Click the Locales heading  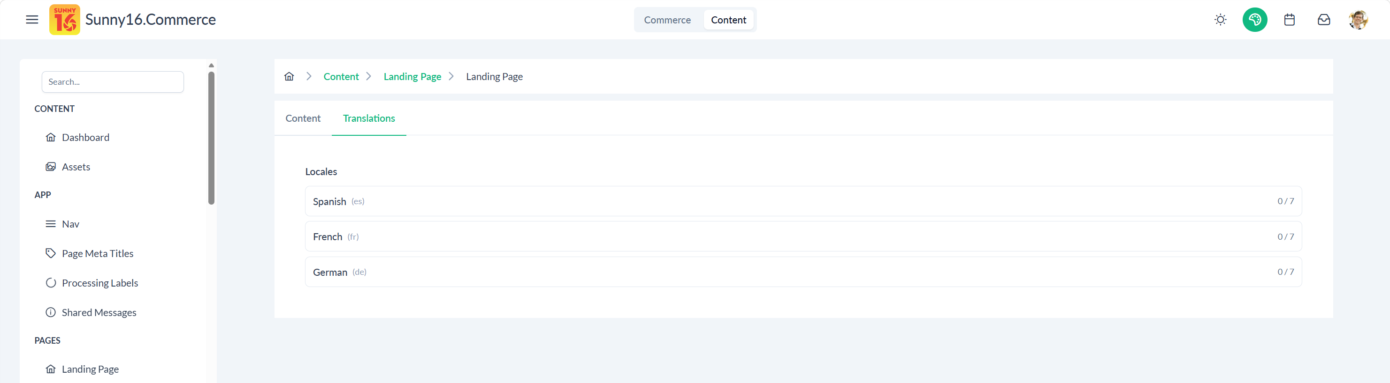click(x=321, y=172)
